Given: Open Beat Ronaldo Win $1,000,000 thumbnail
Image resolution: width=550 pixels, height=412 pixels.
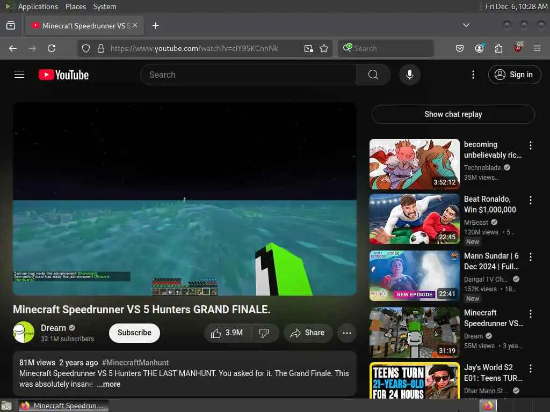Looking at the screenshot, I should (x=414, y=219).
